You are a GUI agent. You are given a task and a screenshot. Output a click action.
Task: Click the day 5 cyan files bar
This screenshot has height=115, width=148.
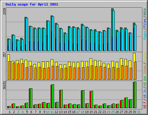(x=27, y=34)
